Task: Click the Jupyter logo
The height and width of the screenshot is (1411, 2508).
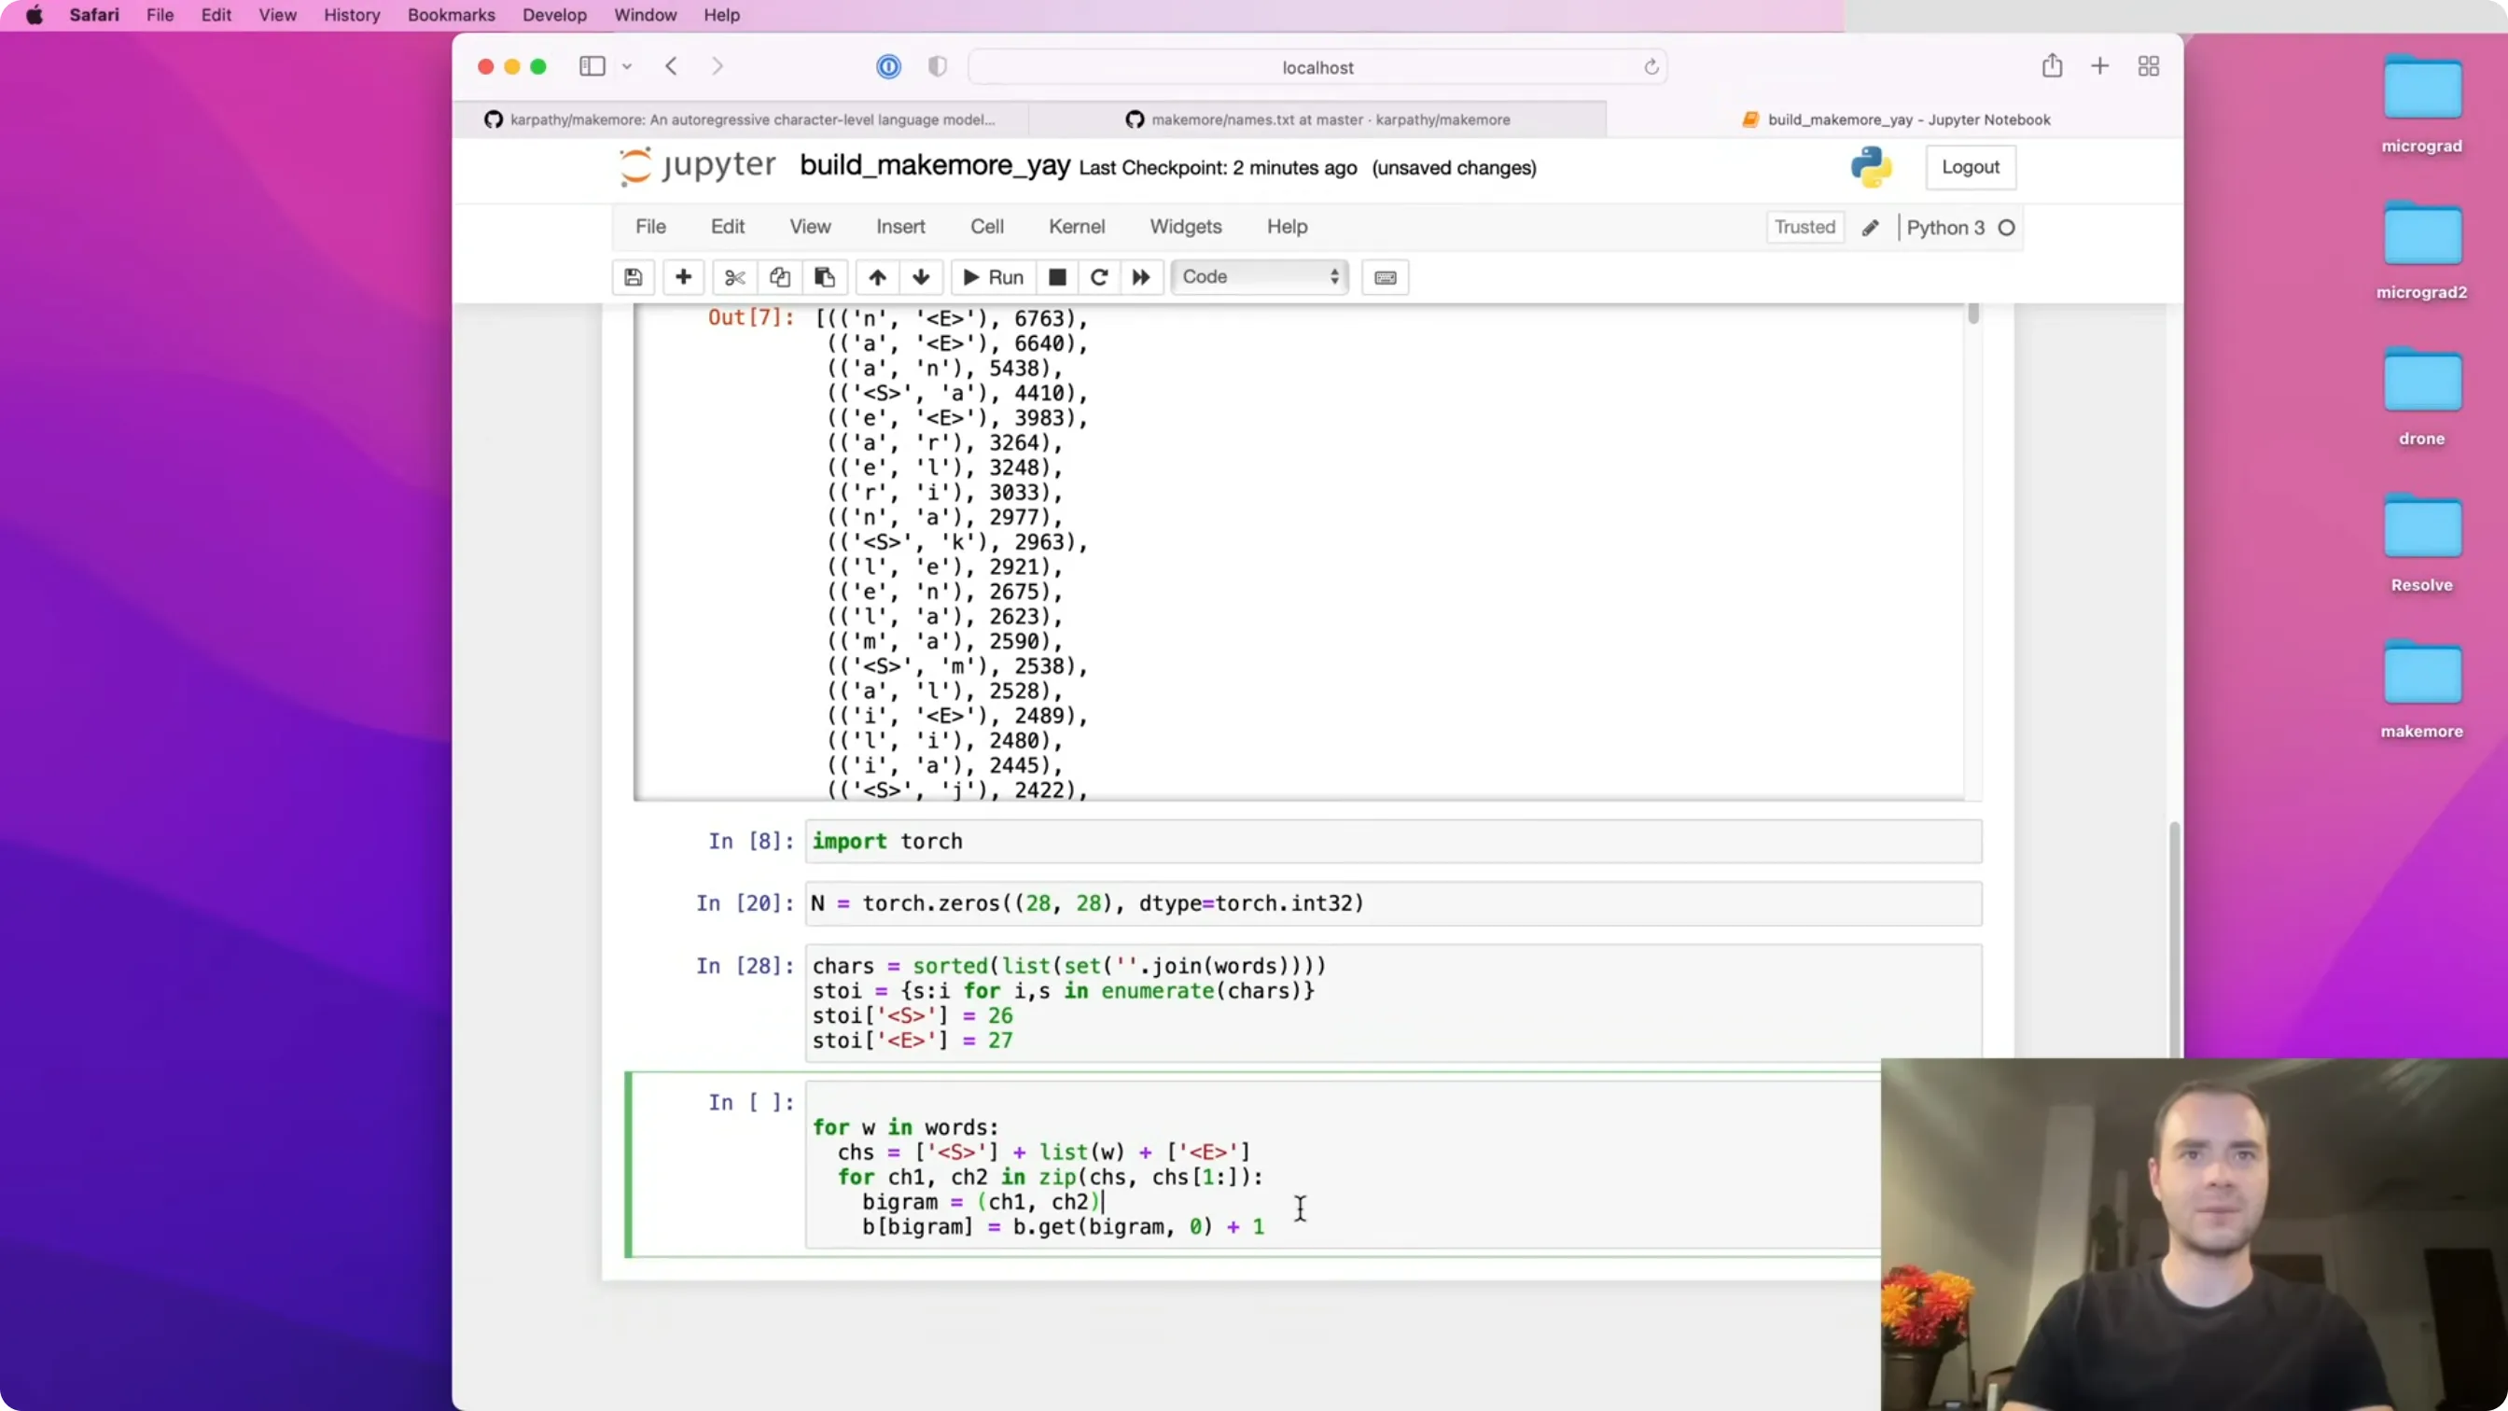Action: pos(698,166)
